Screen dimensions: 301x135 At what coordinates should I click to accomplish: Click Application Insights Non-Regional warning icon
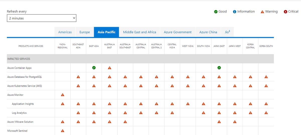(62, 104)
